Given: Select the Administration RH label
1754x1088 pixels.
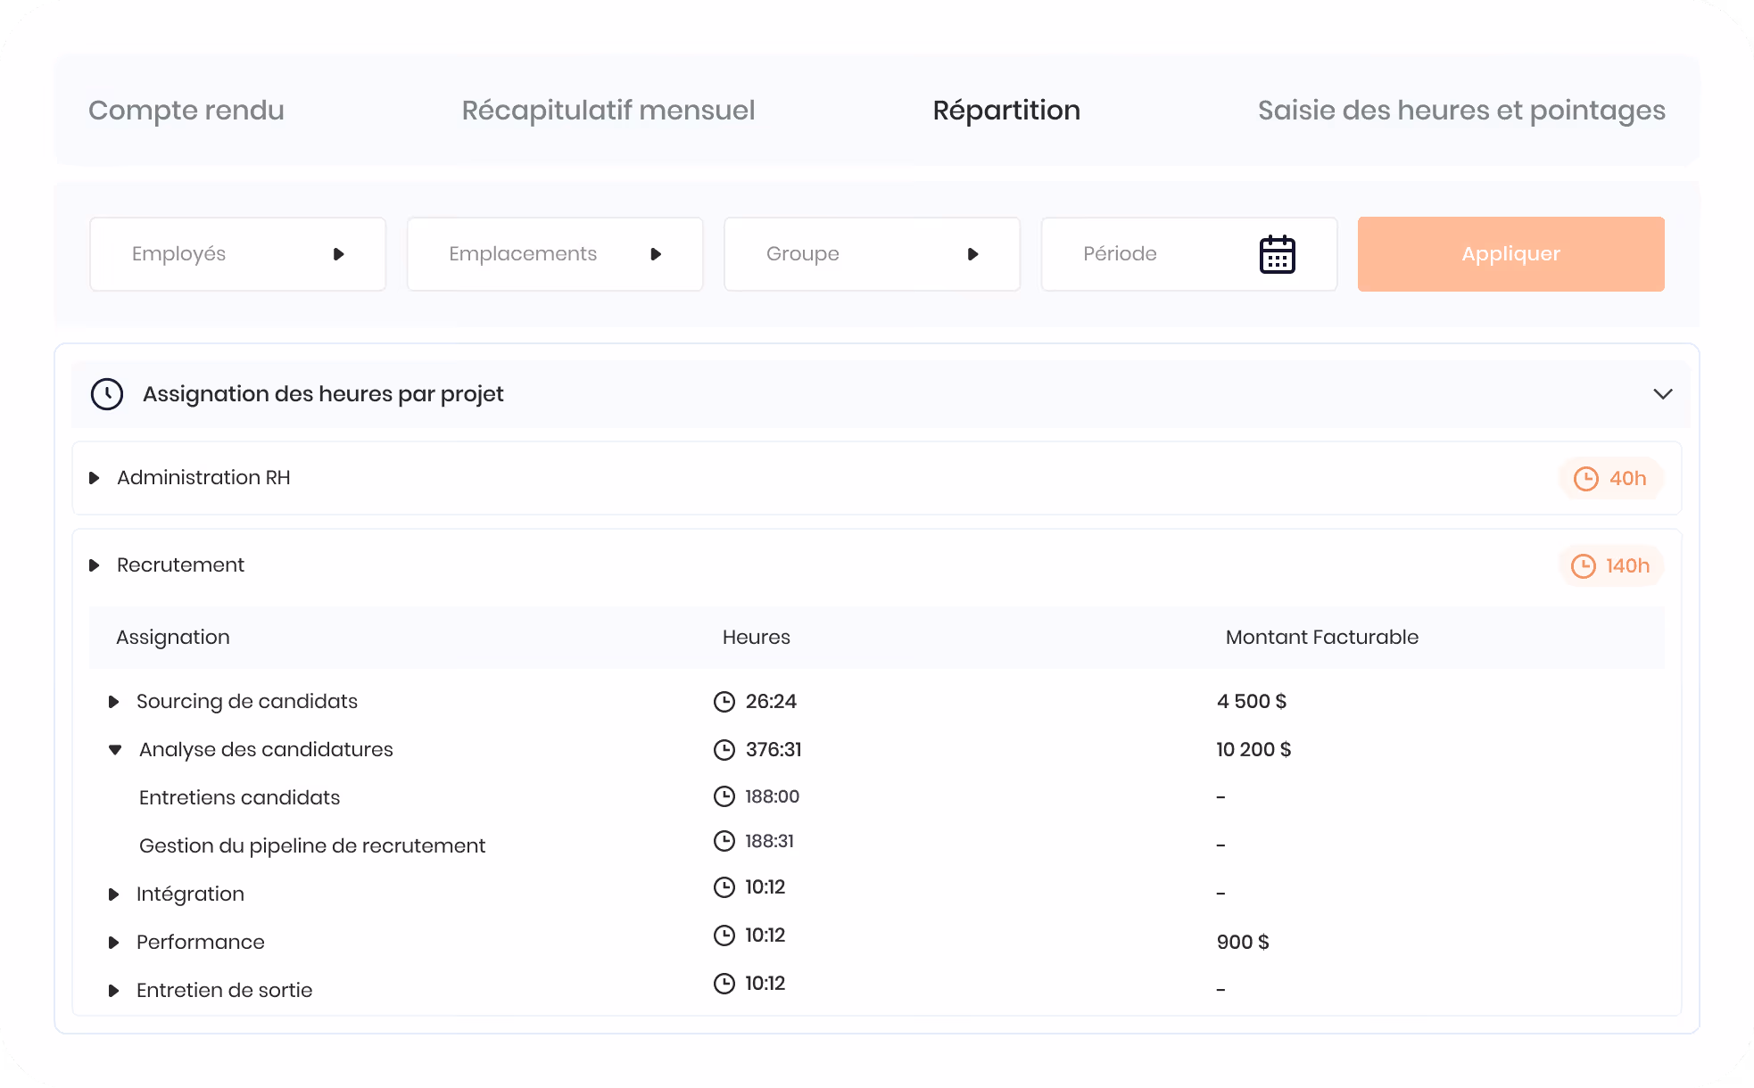Looking at the screenshot, I should pos(203,478).
